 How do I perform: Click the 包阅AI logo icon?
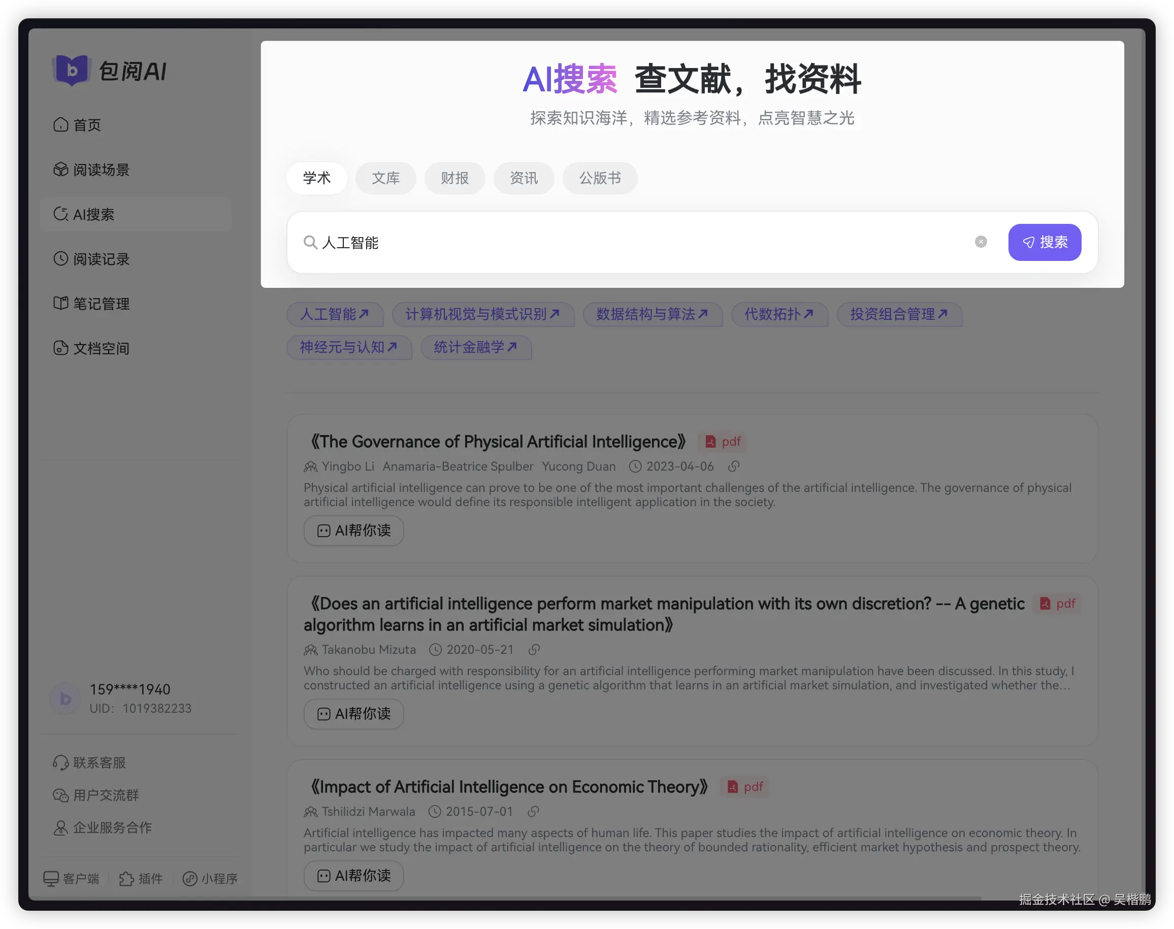tap(71, 71)
